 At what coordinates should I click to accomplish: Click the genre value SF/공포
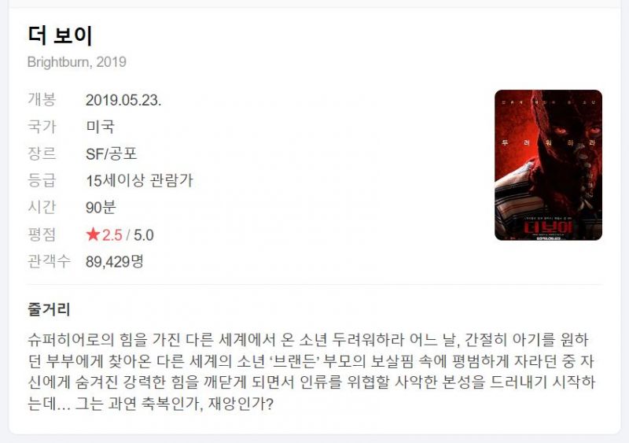click(x=112, y=153)
